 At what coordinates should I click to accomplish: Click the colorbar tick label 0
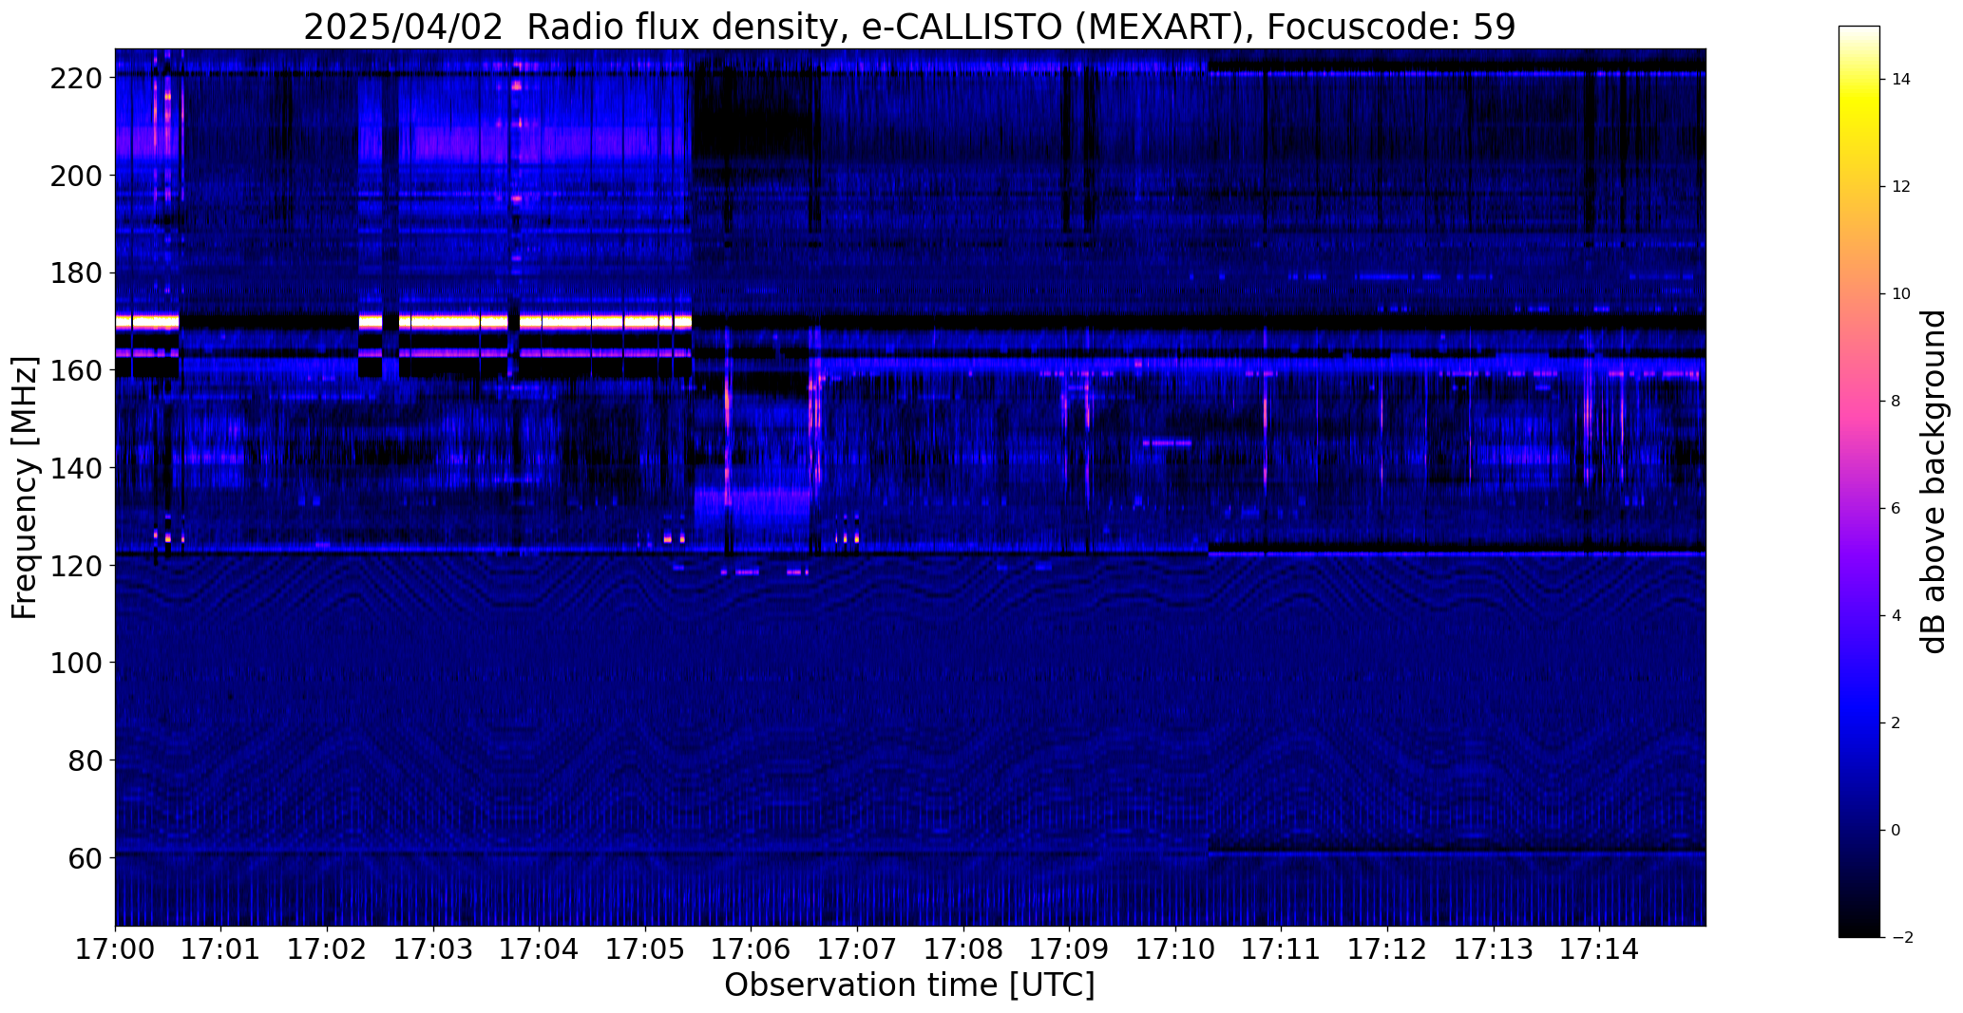point(1896,831)
